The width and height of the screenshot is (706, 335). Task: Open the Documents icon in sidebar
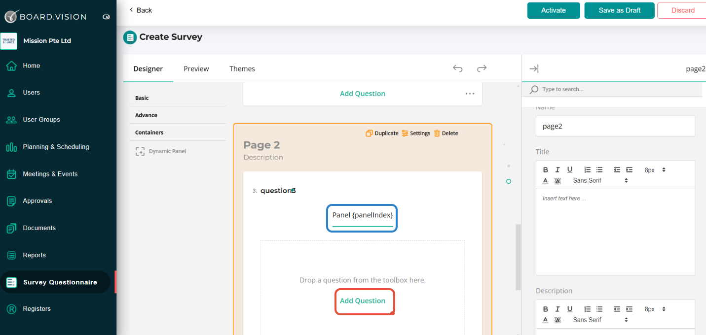[x=11, y=228]
